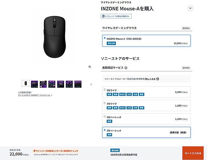Add product to favorites with heart icon

[190, 8]
